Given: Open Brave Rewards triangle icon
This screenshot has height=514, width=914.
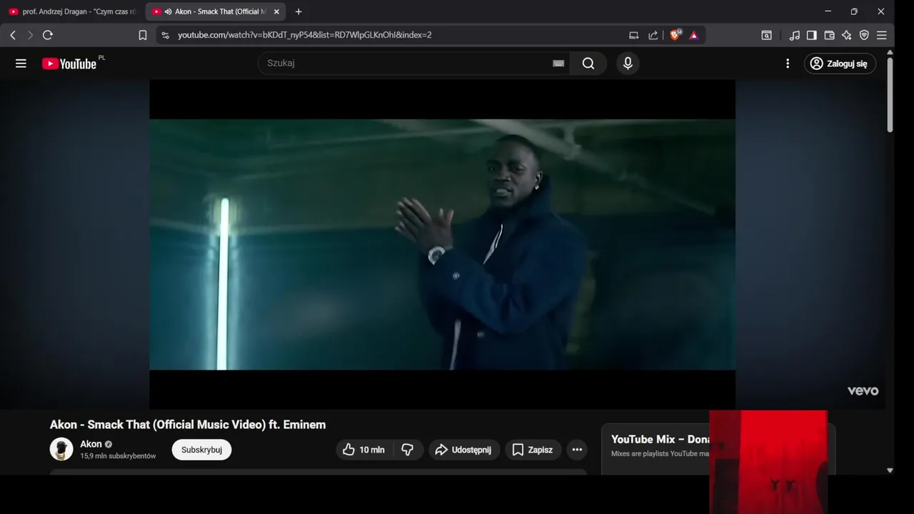Looking at the screenshot, I should (x=693, y=35).
